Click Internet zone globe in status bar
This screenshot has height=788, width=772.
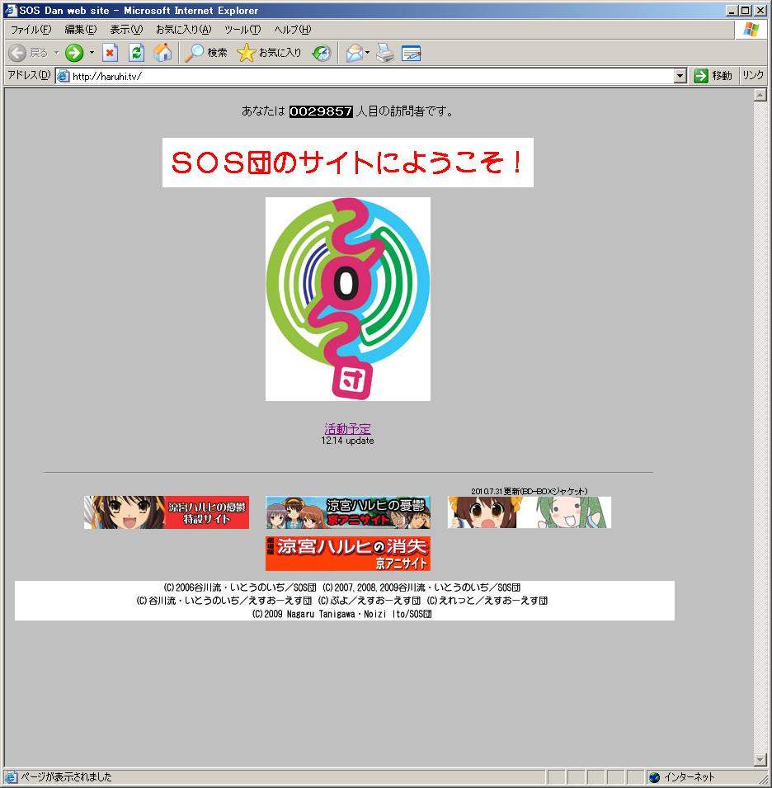[654, 777]
